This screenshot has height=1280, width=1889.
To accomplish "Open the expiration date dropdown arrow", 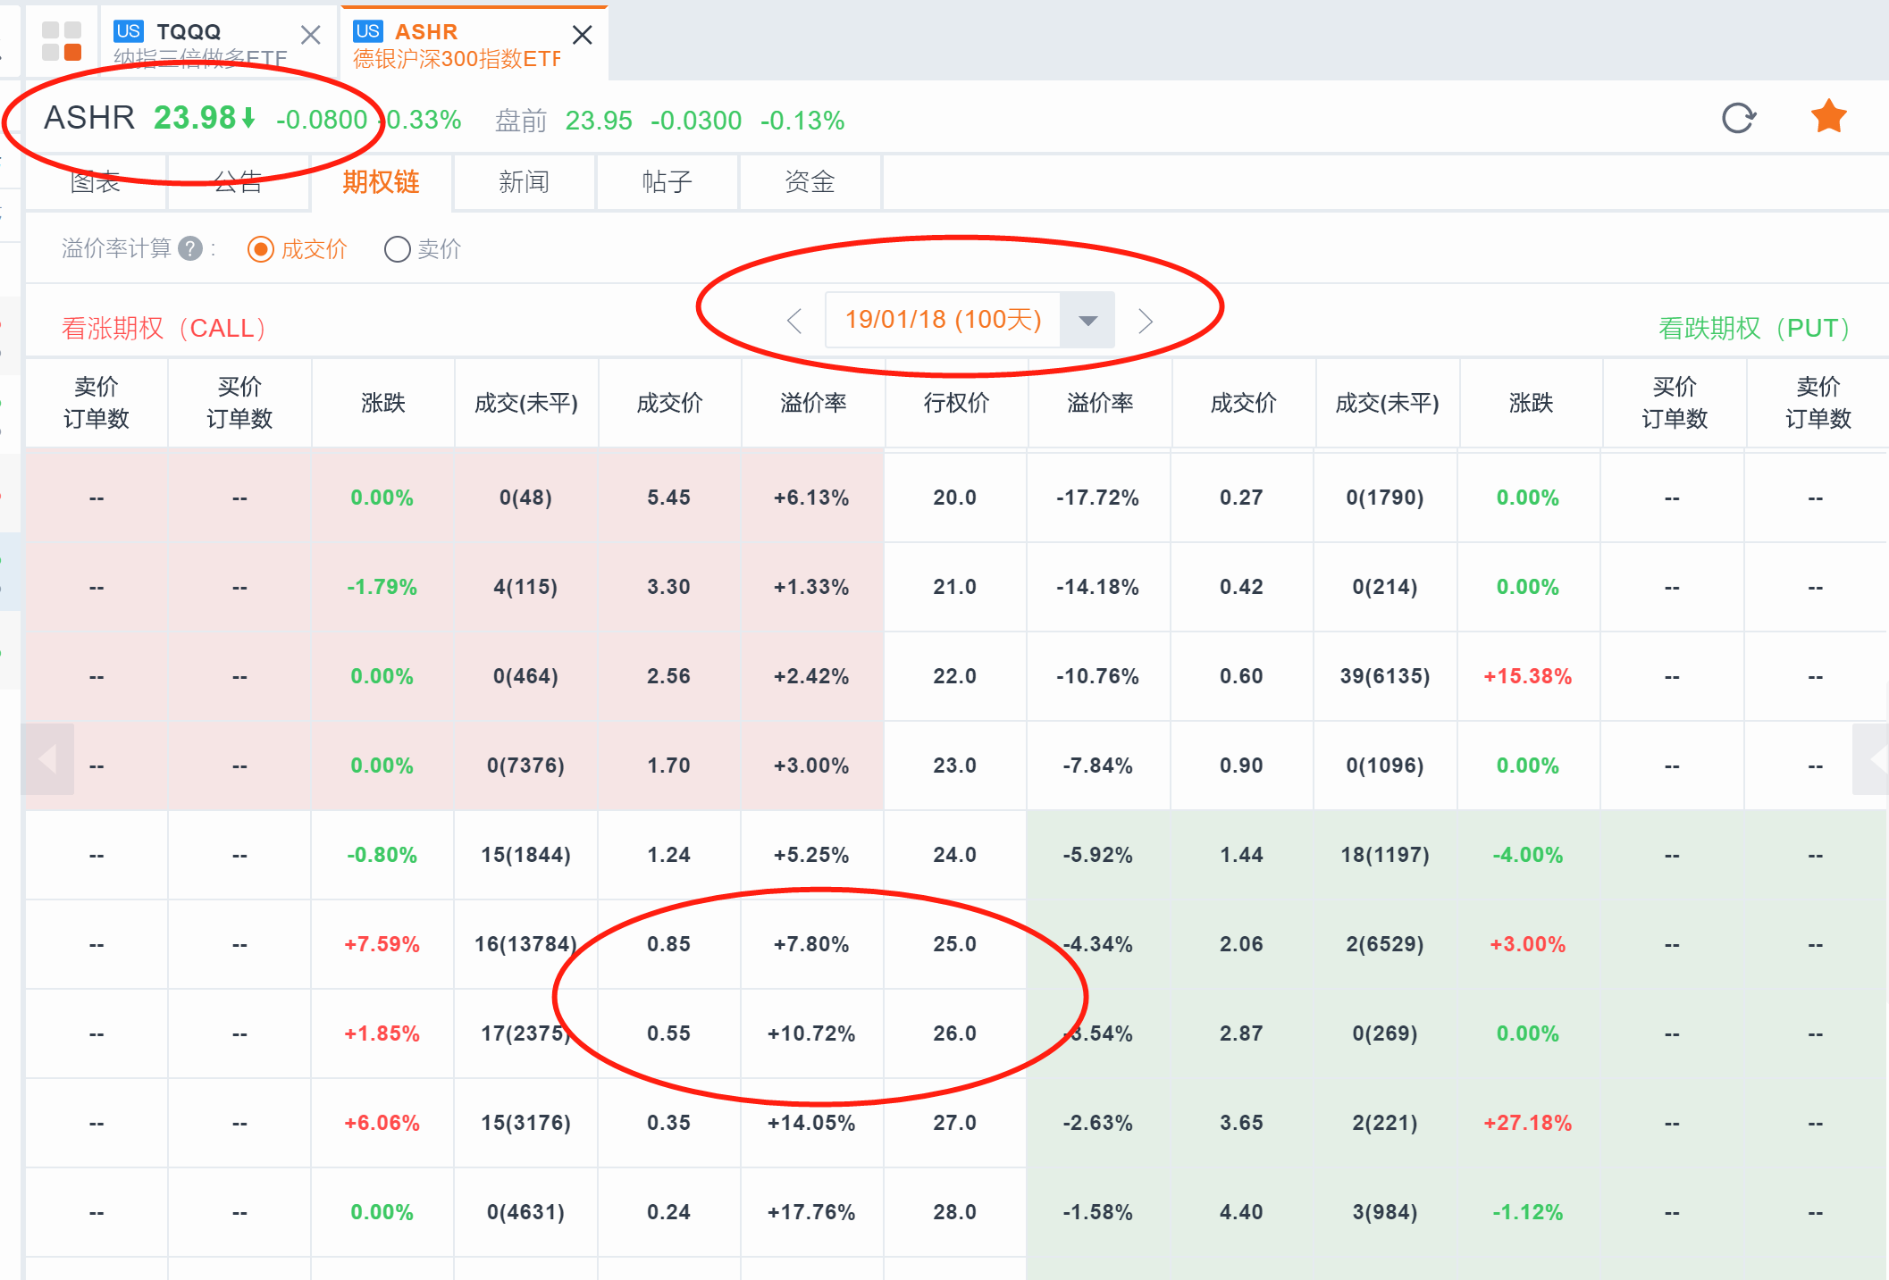I will coord(1087,320).
